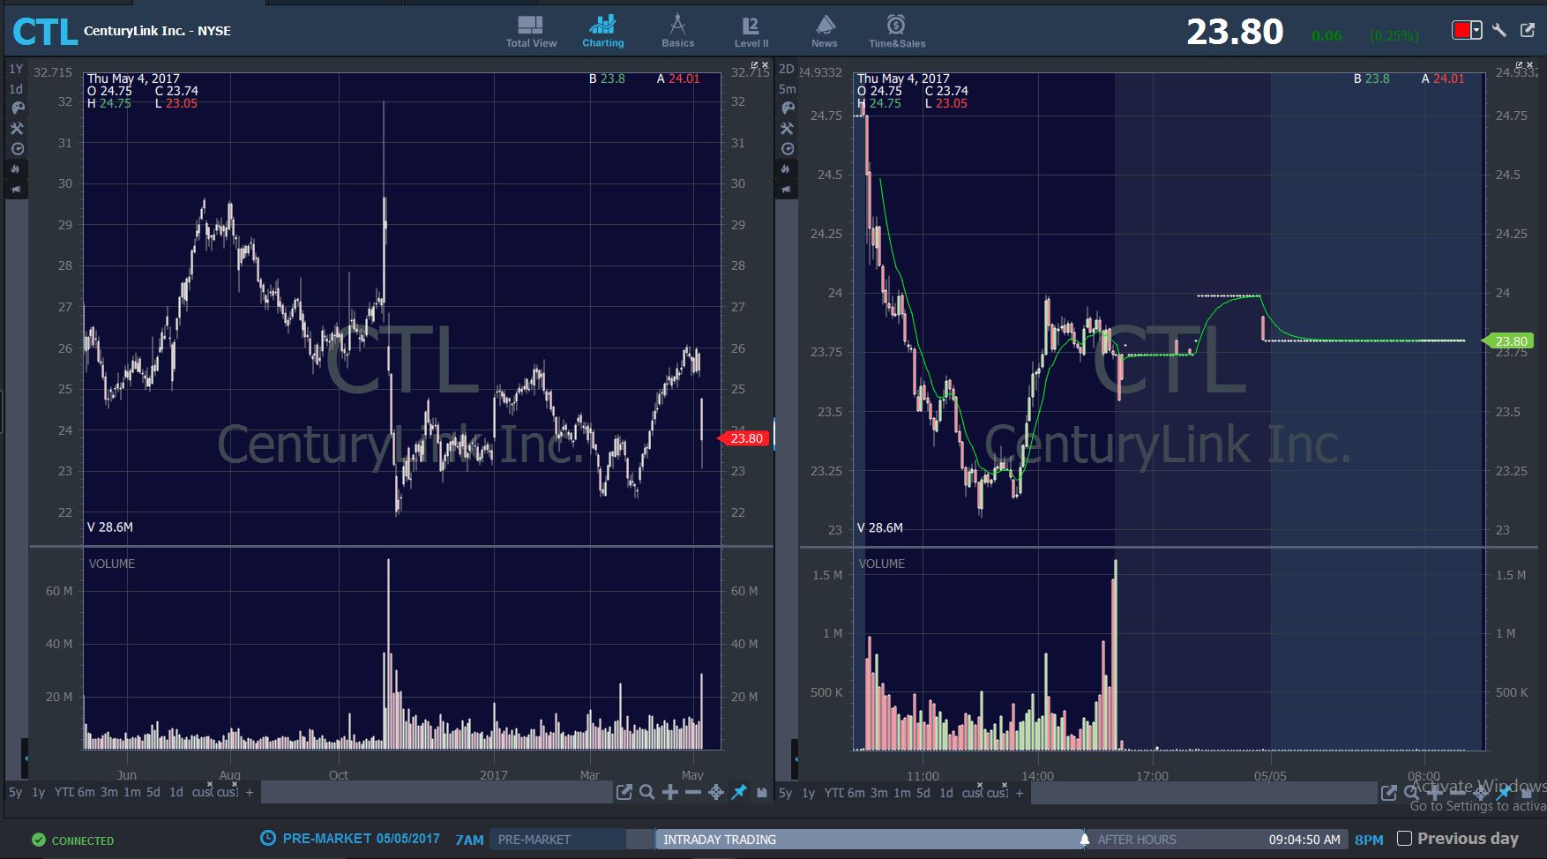The height and width of the screenshot is (859, 1547).
Task: Select 6m range on right chart
Action: coord(856,793)
